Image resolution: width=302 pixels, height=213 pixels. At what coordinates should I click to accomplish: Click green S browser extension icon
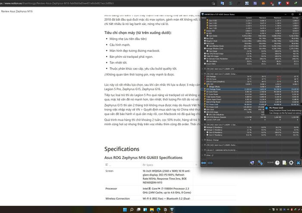click(230, 3)
